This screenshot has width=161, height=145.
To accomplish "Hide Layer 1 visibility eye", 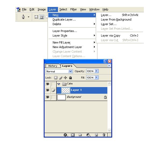I will coord(48,90).
